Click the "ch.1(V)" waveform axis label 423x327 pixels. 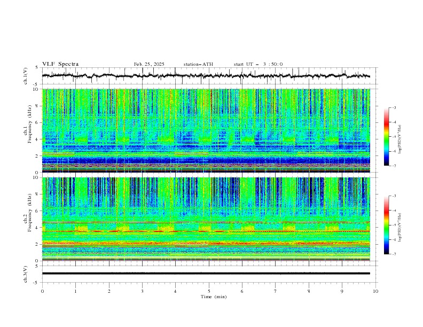[26, 76]
